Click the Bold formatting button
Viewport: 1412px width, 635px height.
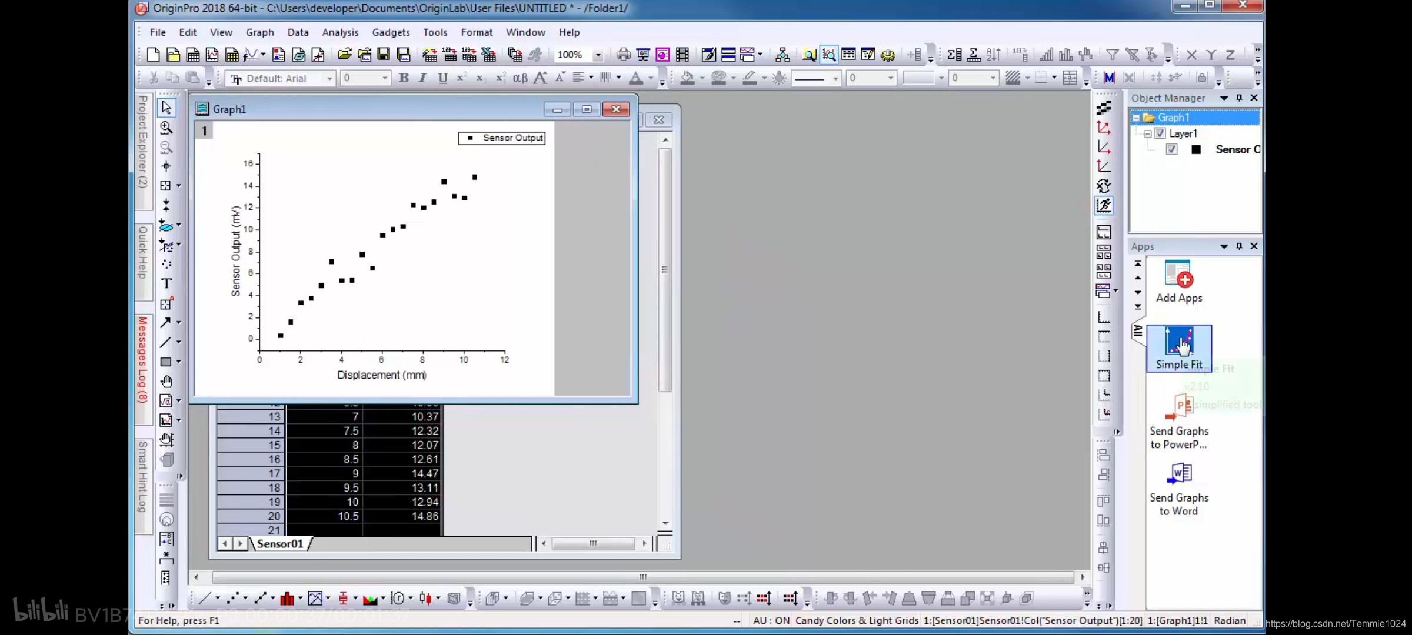point(404,78)
